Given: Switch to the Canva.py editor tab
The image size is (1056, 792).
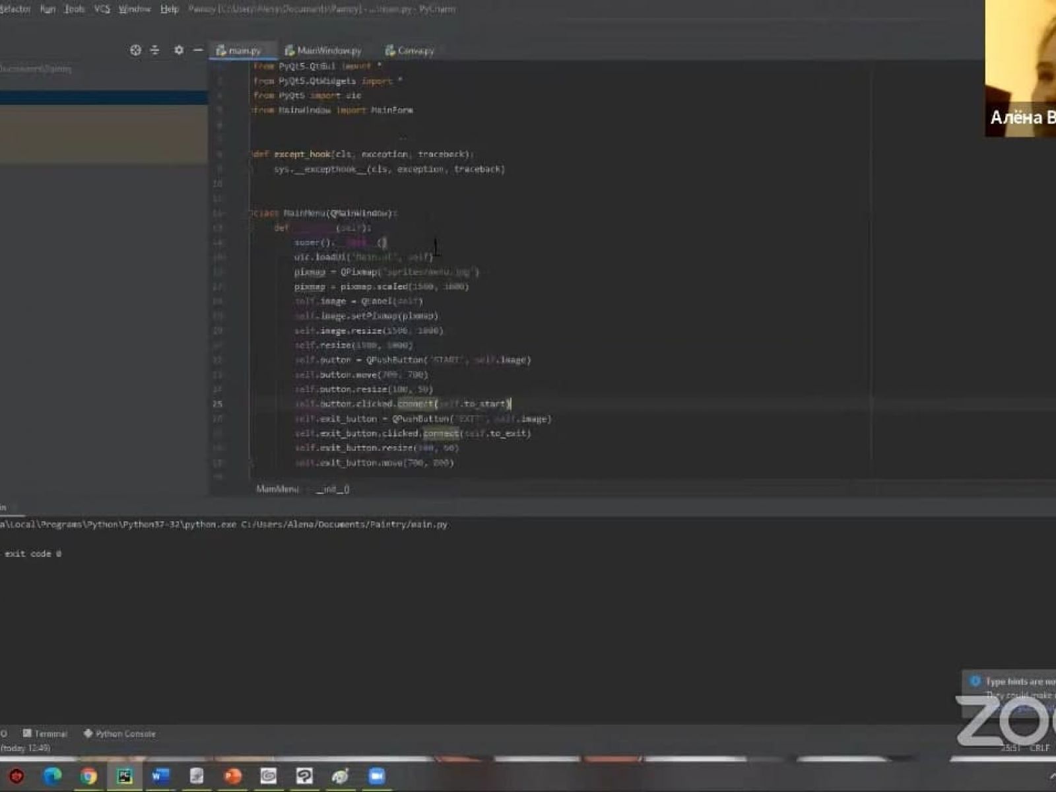Looking at the screenshot, I should (x=410, y=50).
